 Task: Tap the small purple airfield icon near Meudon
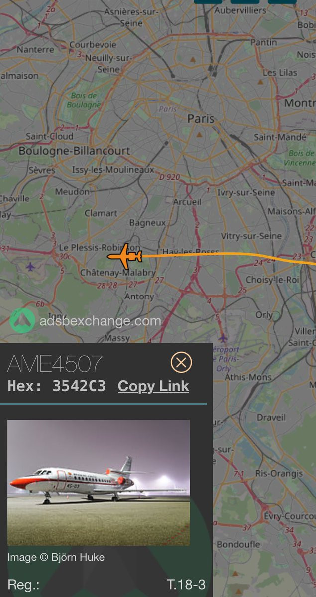[31, 267]
